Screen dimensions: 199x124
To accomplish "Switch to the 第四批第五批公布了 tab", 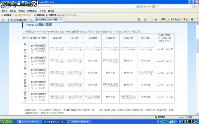I will [21, 20].
